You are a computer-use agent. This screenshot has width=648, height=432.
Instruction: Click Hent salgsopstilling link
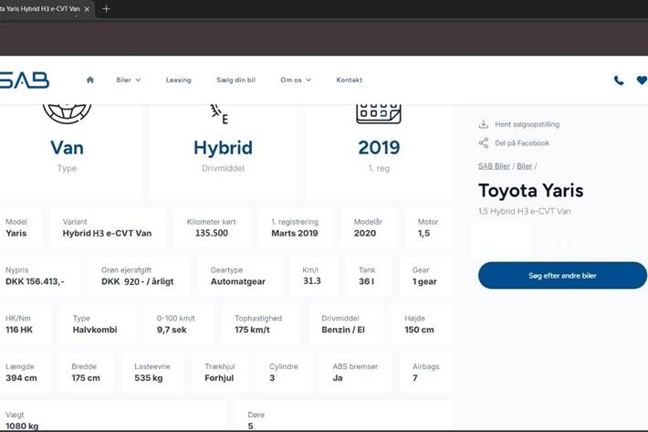point(527,124)
